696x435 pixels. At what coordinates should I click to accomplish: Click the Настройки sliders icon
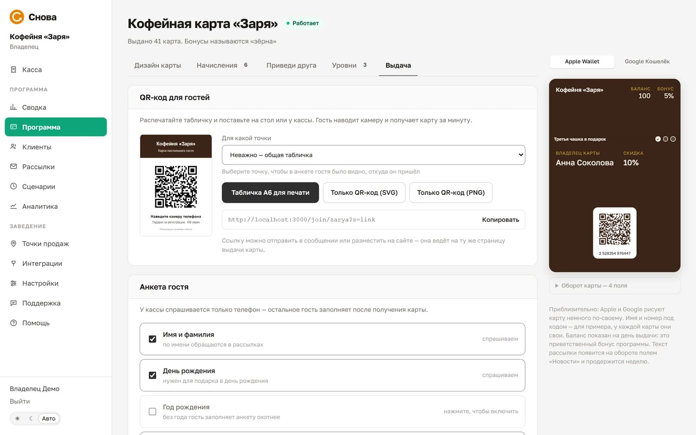click(x=13, y=283)
